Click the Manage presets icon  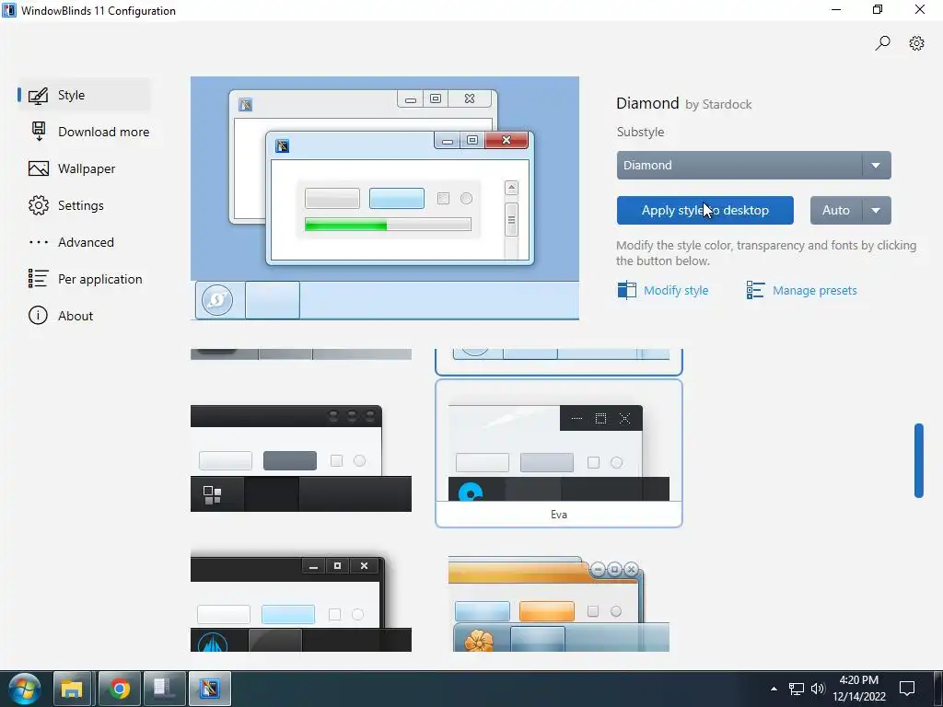[755, 290]
